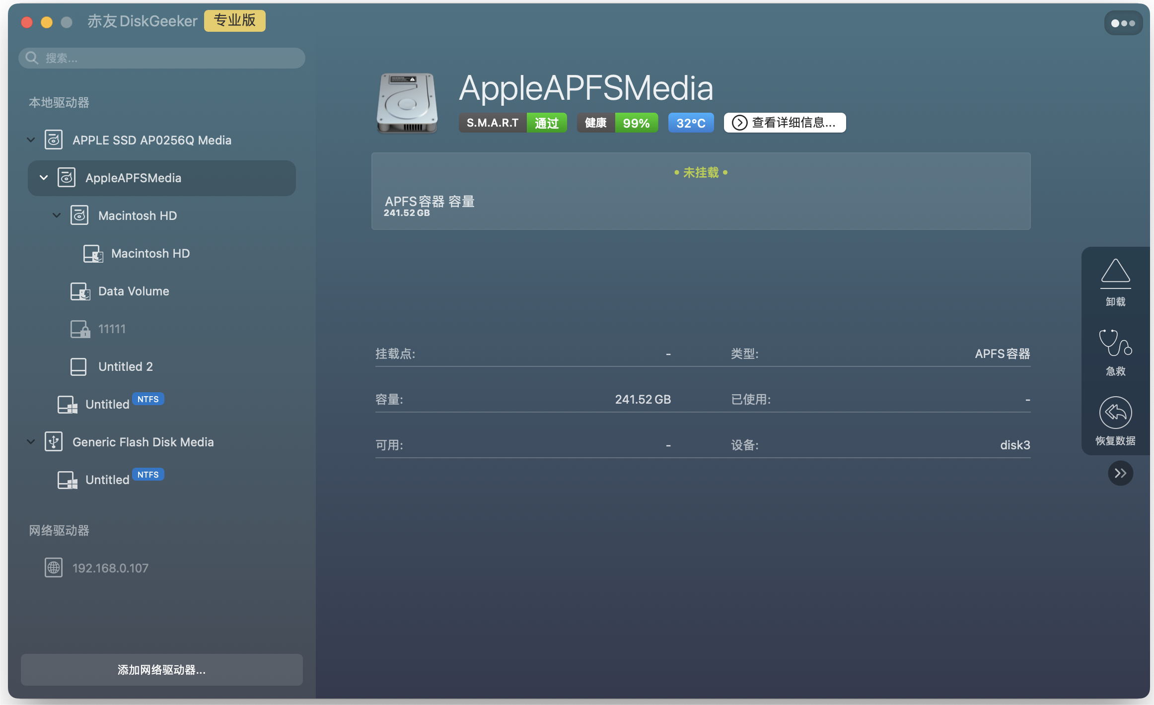The height and width of the screenshot is (705, 1154).
Task: Click the locked 11111 volume icon
Action: [80, 329]
